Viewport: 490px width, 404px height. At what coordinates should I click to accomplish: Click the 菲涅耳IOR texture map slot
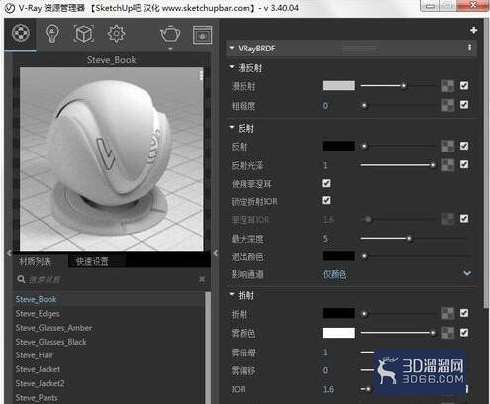click(448, 219)
